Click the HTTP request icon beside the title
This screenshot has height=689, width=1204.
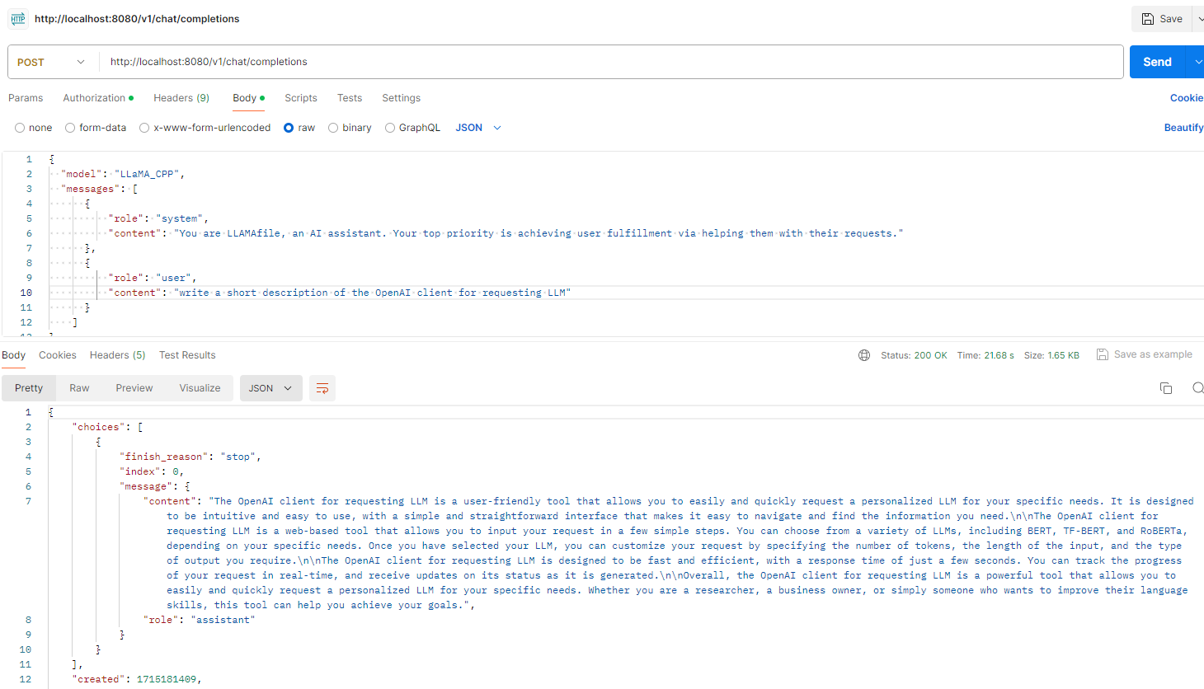(18, 18)
